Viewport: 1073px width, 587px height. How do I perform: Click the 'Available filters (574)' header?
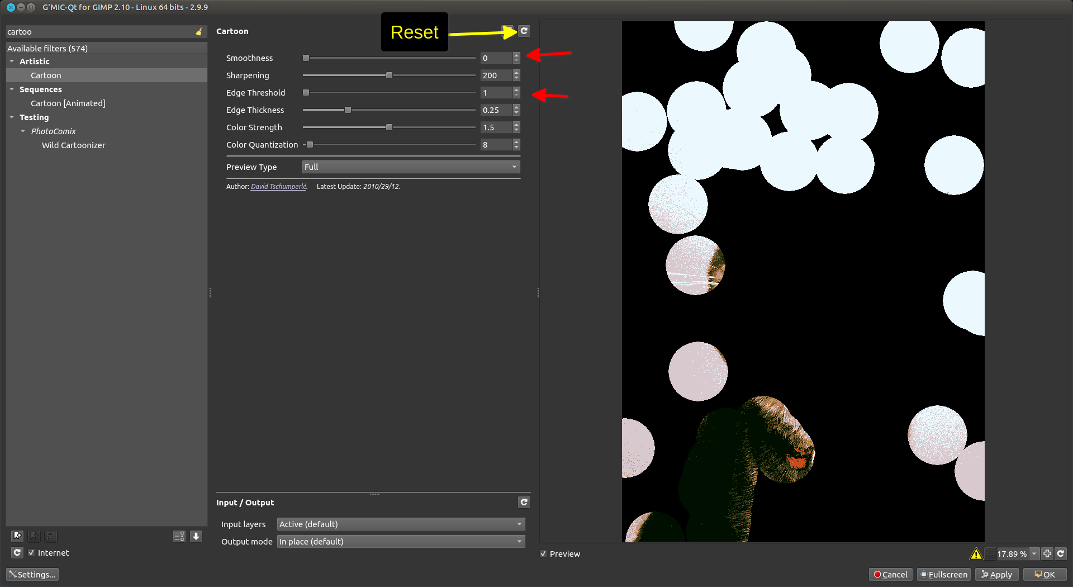(106, 49)
